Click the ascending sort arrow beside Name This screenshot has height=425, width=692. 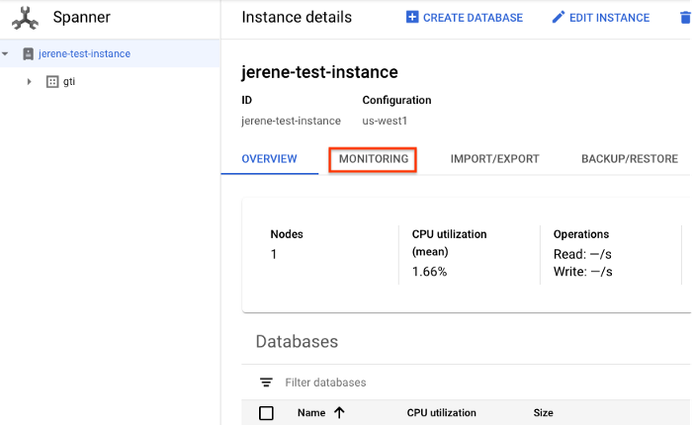(x=339, y=412)
